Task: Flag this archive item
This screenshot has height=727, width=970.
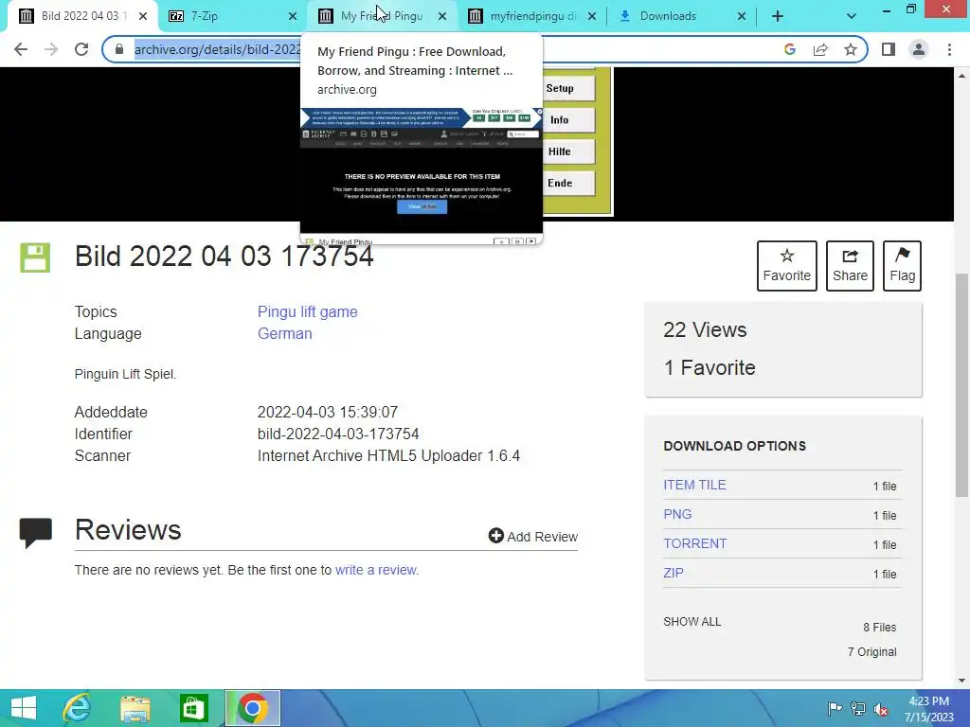Action: pyautogui.click(x=902, y=266)
